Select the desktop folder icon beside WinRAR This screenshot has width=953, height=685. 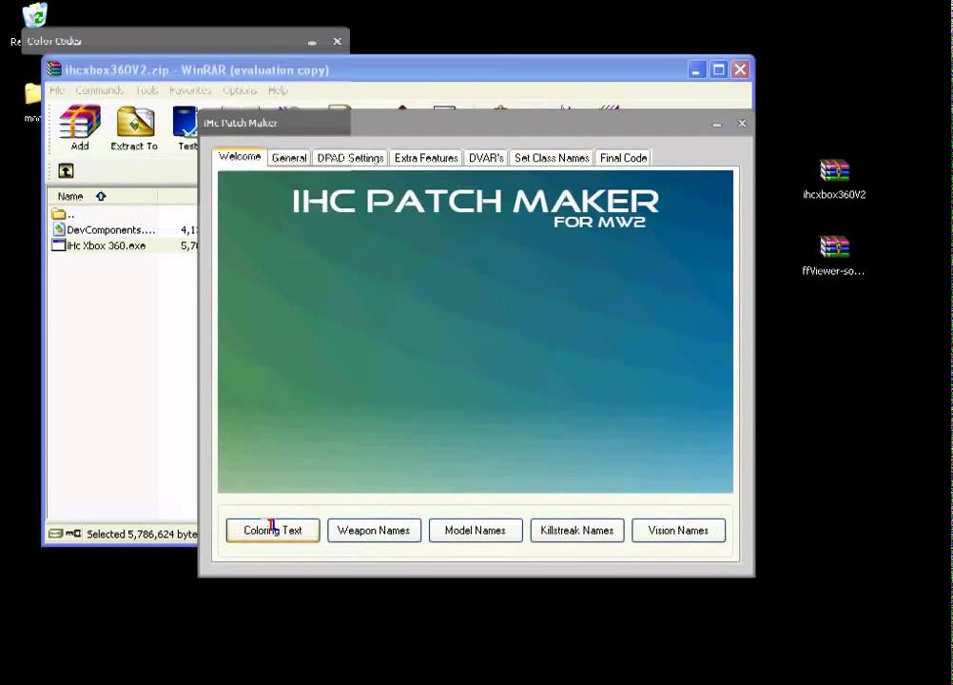coord(32,94)
